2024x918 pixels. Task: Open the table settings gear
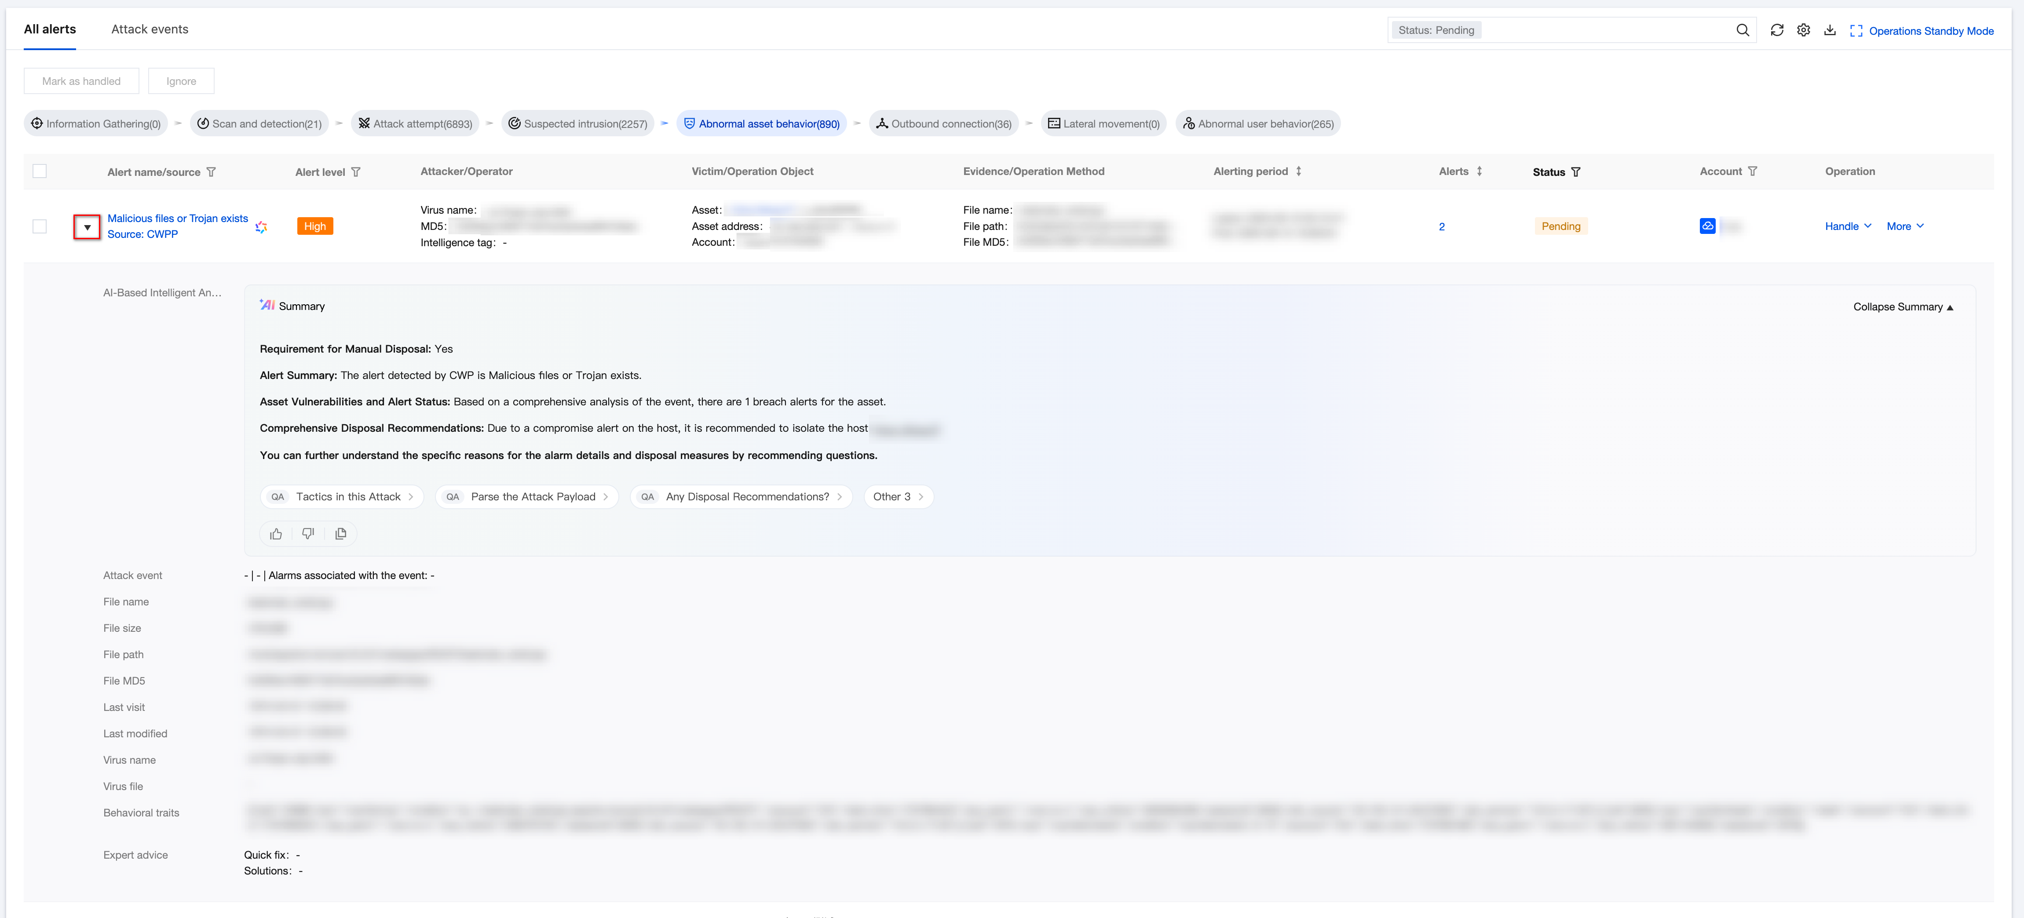[x=1803, y=30]
